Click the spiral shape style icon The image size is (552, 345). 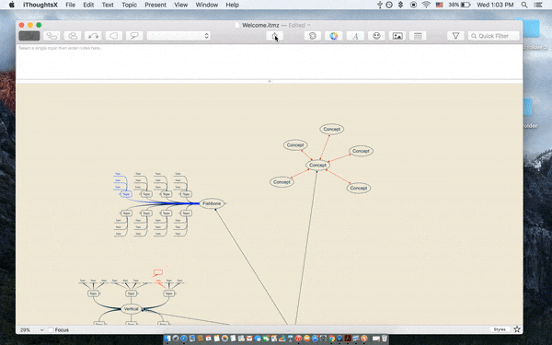click(313, 36)
